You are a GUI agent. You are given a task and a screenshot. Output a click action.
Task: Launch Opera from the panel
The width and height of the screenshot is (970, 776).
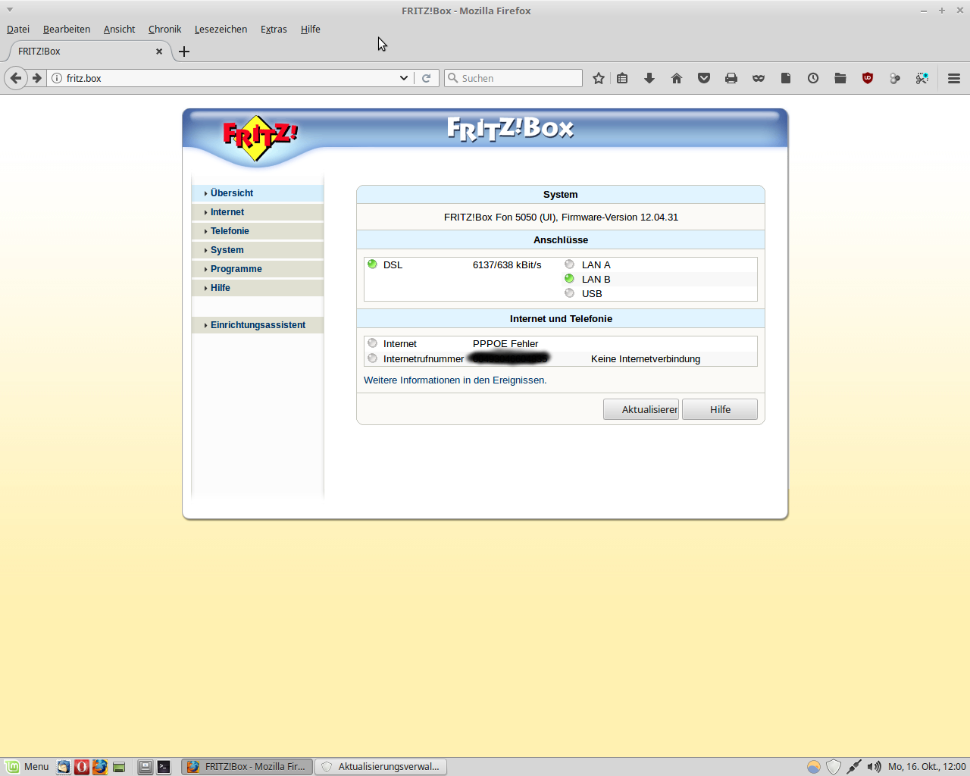pos(82,767)
